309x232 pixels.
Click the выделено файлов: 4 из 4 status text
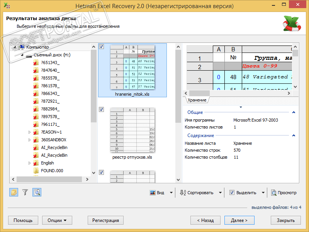click(276, 207)
